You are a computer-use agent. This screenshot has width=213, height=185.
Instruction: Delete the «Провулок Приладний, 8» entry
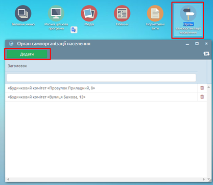[x=202, y=88]
